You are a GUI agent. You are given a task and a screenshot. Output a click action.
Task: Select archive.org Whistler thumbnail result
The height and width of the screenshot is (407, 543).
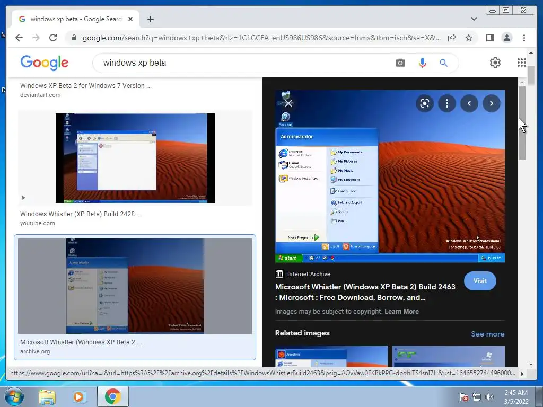(x=135, y=286)
